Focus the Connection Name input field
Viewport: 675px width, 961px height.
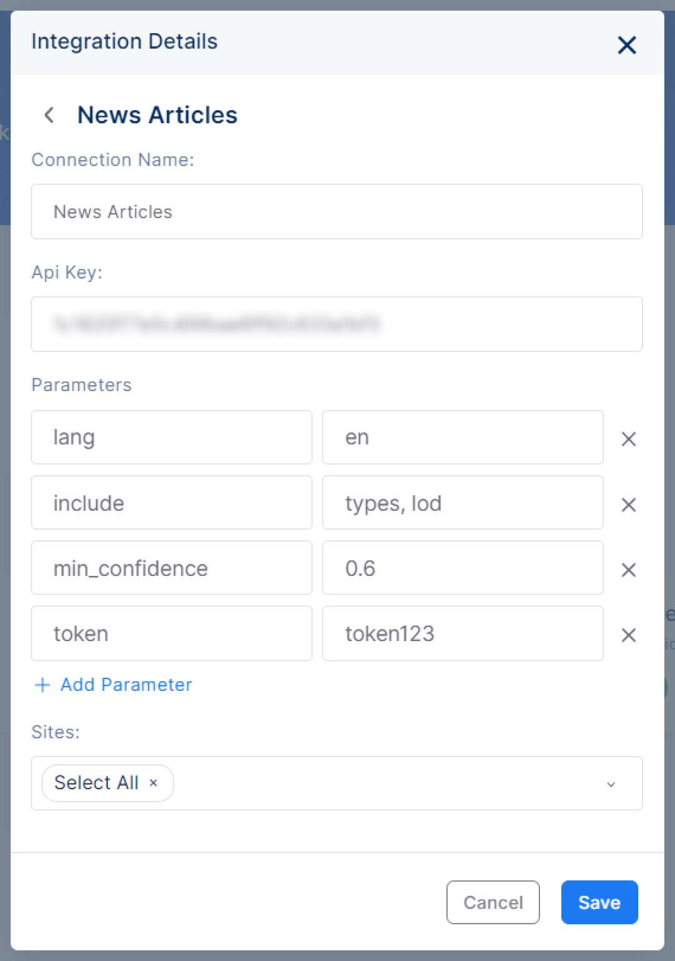point(337,211)
